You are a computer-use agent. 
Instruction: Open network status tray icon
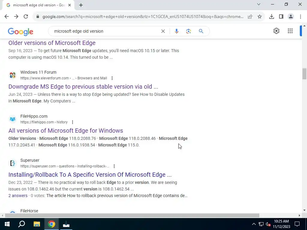[x=261, y=224]
